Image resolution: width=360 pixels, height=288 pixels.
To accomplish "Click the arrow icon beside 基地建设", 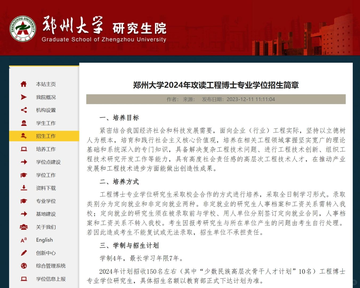I will click(x=24, y=214).
